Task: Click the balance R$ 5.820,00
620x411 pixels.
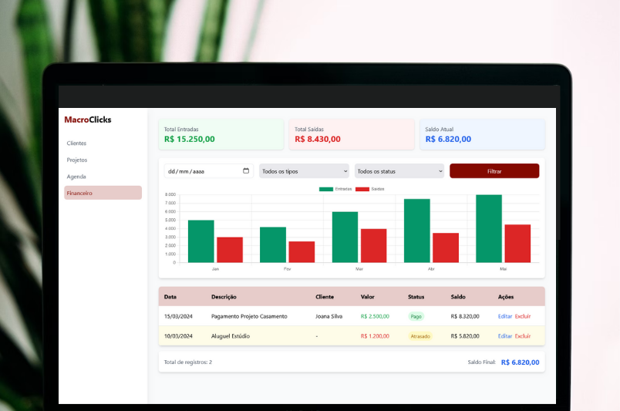Action: point(465,336)
